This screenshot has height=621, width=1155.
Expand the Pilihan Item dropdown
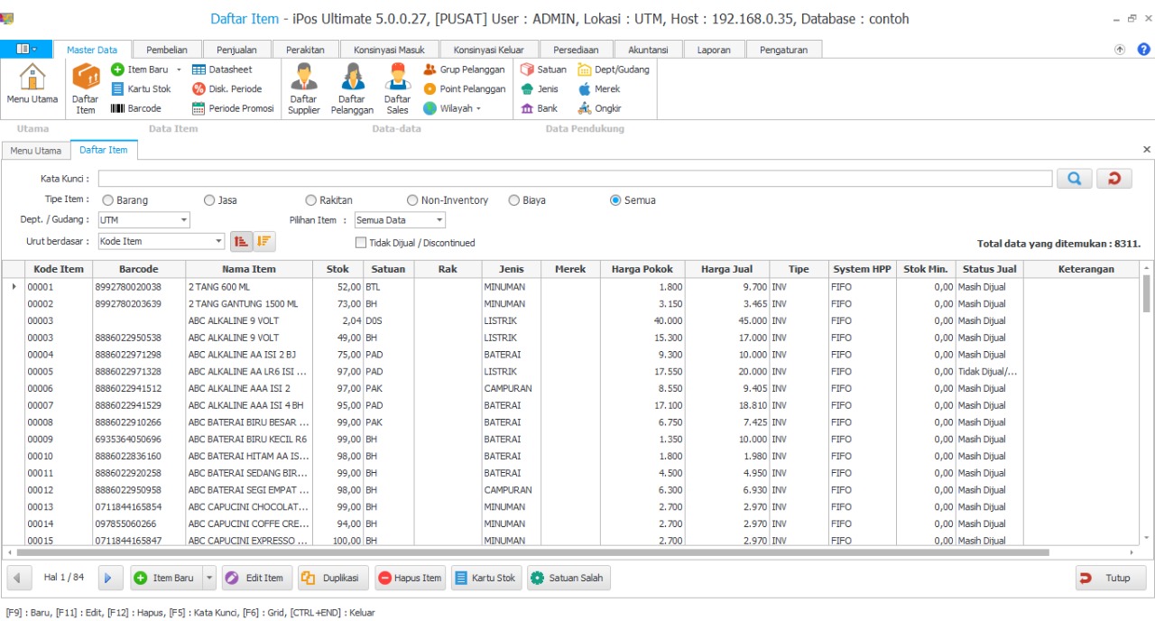(x=439, y=220)
